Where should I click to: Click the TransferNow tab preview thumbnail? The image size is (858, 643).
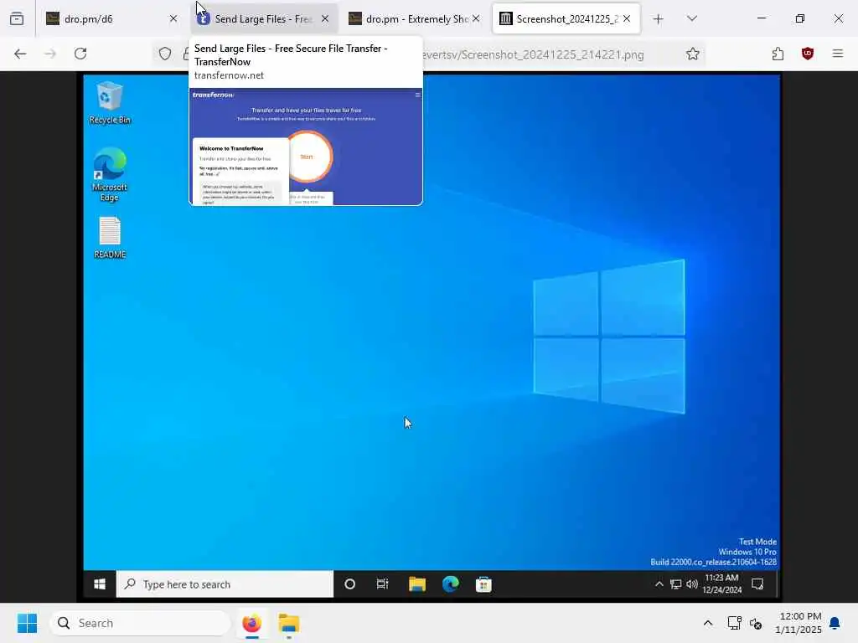point(306,147)
